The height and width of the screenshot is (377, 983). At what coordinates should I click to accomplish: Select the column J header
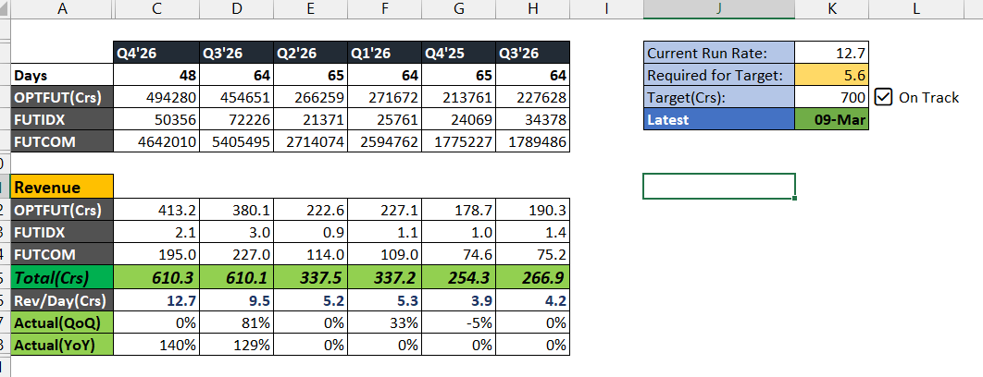point(718,9)
